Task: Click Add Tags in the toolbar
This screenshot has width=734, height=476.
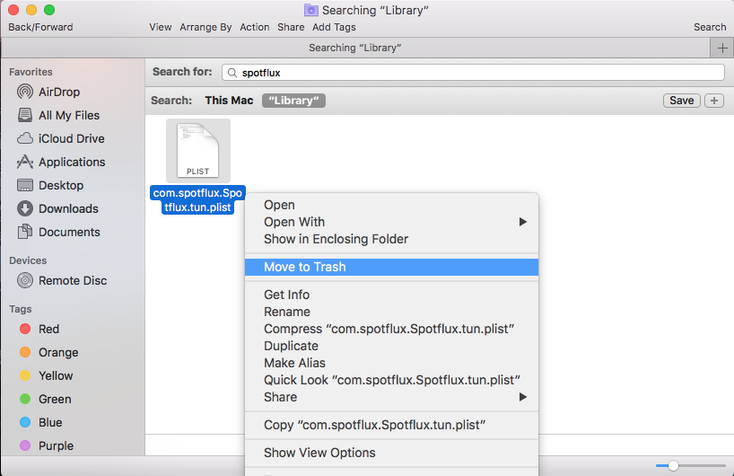Action: coord(334,27)
